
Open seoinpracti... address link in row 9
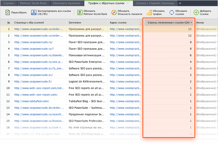coord(126,82)
